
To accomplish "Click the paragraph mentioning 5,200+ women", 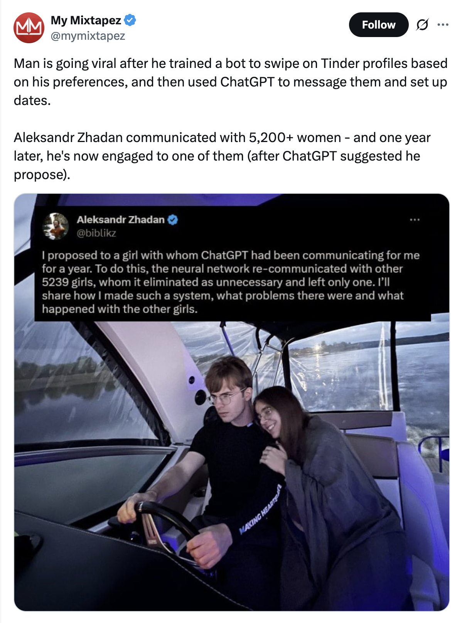I will coord(222,156).
